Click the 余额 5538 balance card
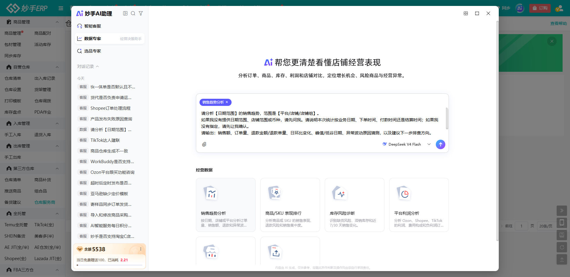 (x=110, y=256)
